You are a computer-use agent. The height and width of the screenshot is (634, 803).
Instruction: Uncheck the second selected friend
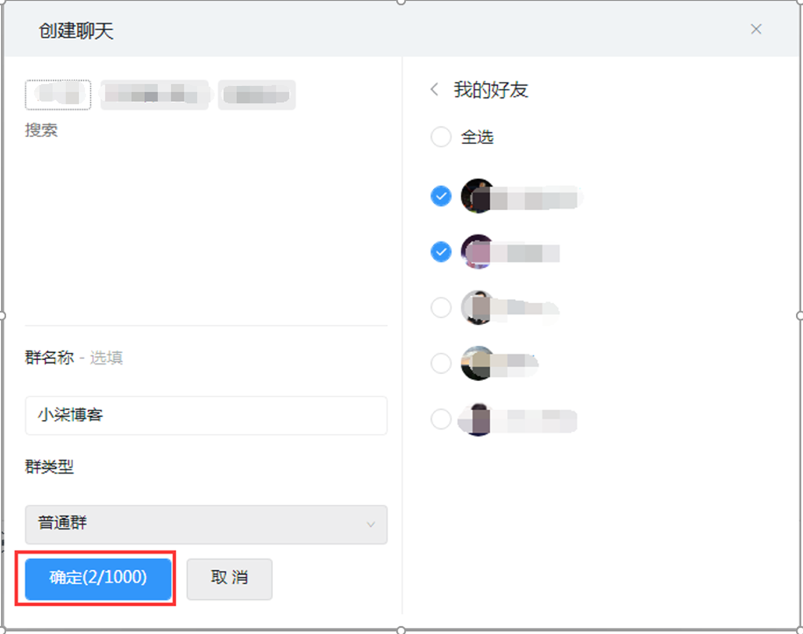pyautogui.click(x=441, y=252)
